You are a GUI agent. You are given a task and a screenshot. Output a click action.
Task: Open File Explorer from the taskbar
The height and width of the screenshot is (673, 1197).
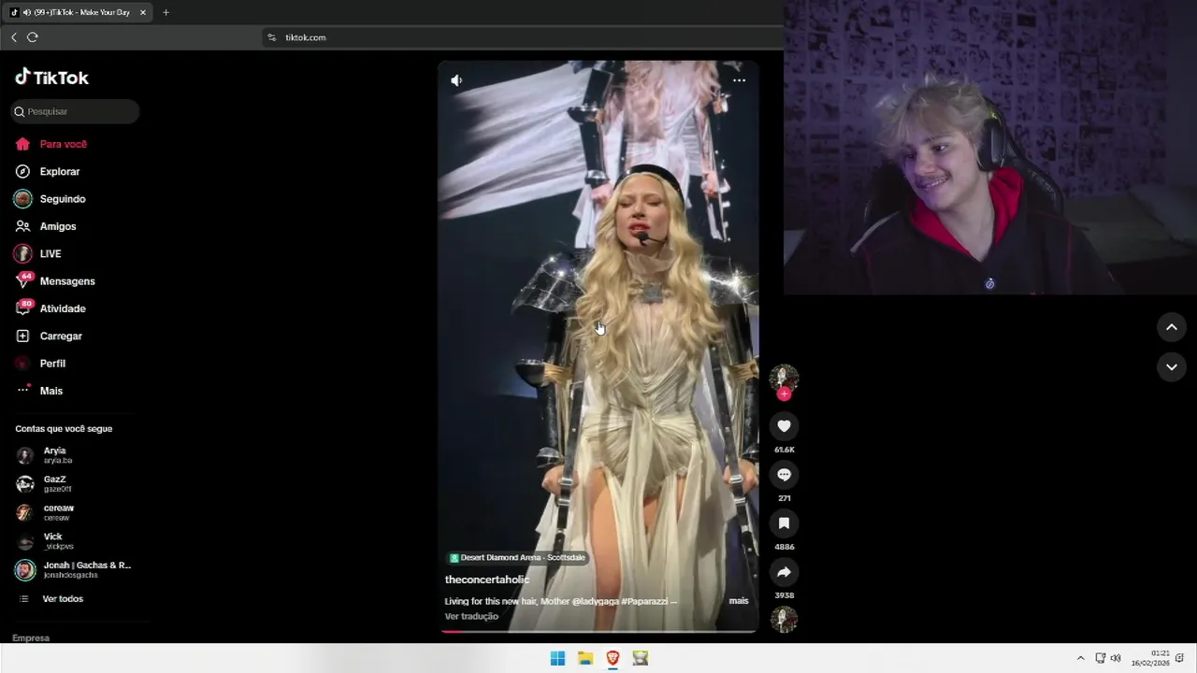585,658
